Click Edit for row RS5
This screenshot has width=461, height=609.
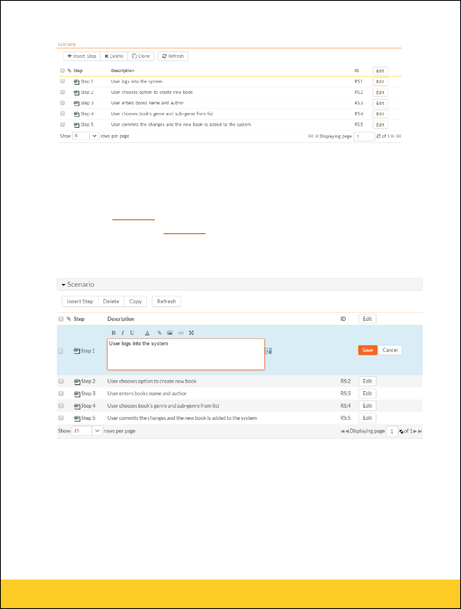380,125
